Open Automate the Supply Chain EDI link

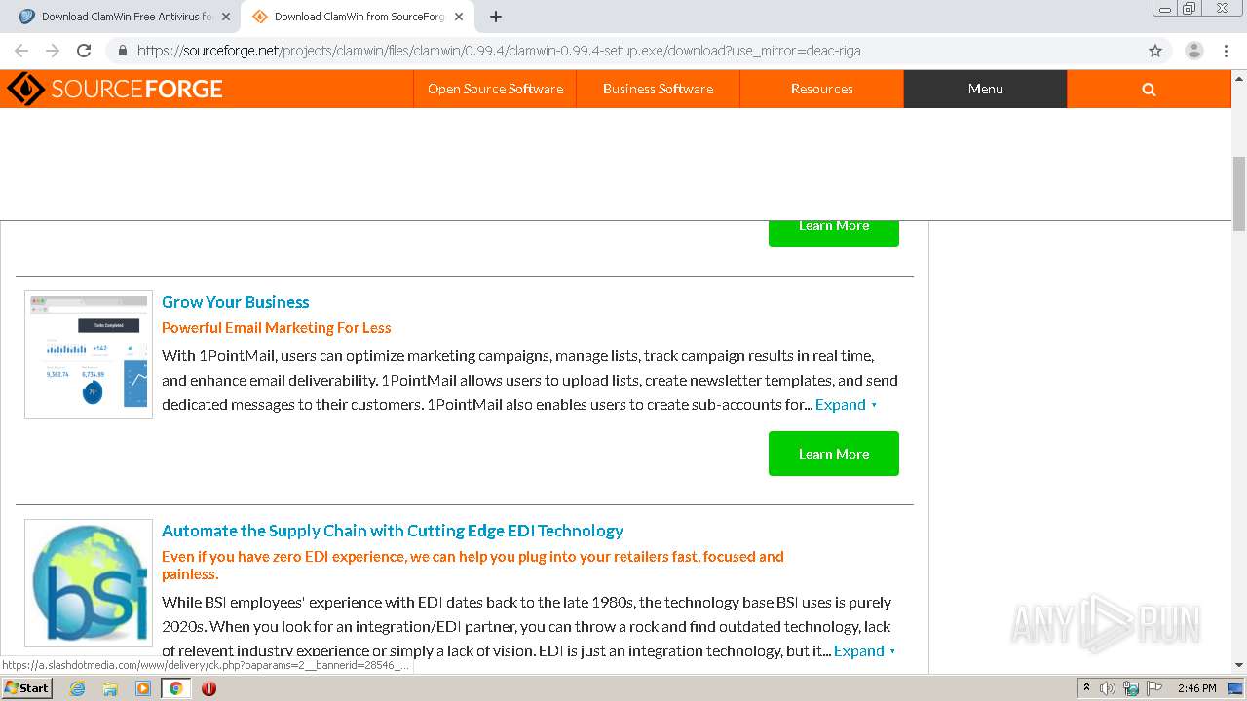pos(393,531)
